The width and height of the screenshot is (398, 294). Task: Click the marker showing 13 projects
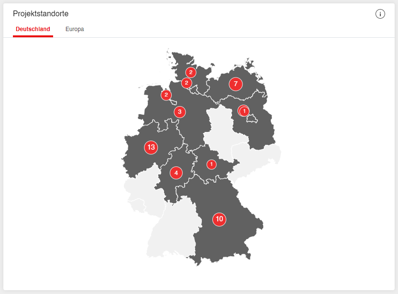pos(151,147)
